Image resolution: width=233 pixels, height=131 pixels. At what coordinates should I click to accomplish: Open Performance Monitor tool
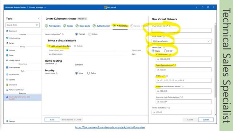click(x=15, y=90)
